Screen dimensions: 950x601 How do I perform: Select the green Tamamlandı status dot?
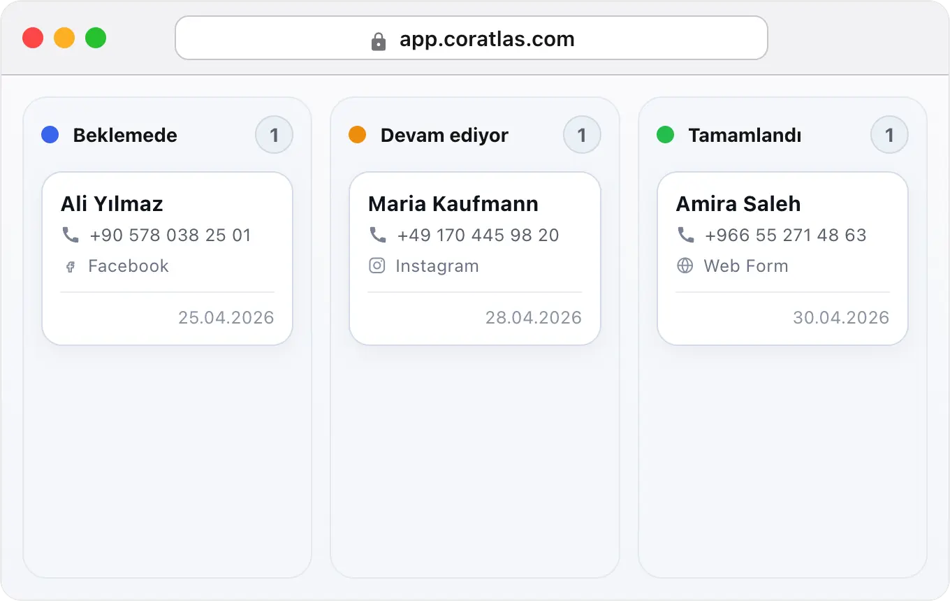(666, 135)
